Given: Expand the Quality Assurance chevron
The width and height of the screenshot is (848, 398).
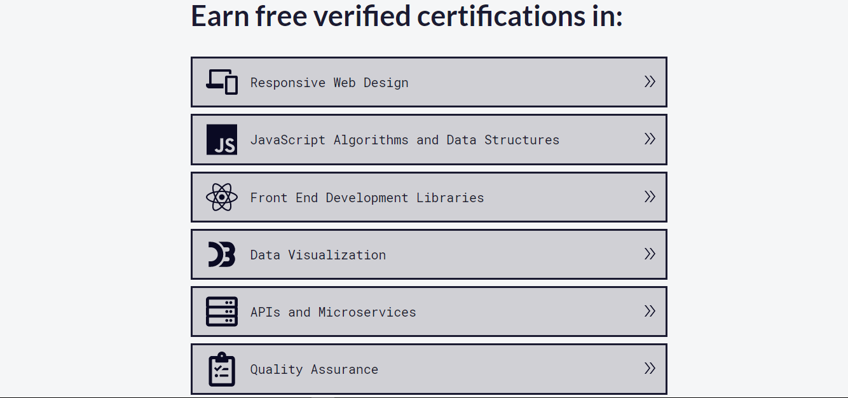Looking at the screenshot, I should pos(650,369).
